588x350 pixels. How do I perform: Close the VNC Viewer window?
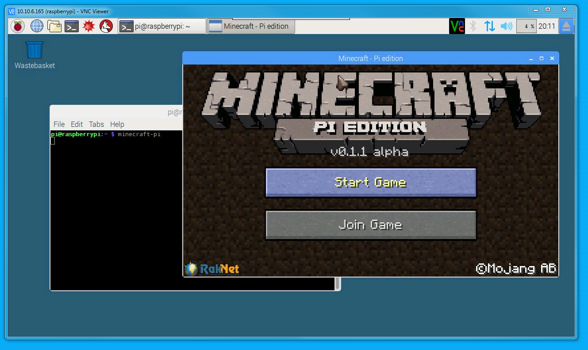(x=565, y=9)
